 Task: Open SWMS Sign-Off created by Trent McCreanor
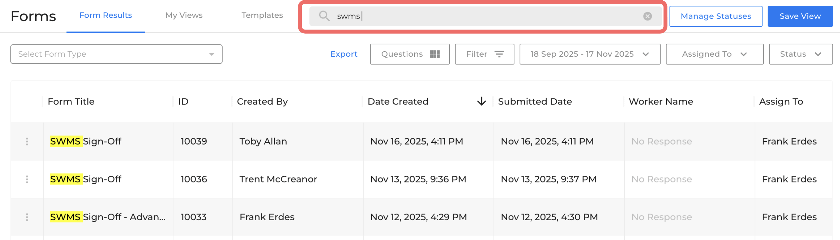(x=86, y=179)
